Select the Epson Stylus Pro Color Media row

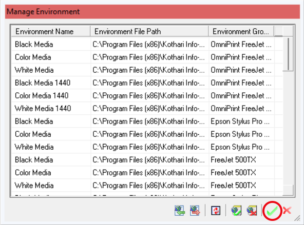(147, 134)
